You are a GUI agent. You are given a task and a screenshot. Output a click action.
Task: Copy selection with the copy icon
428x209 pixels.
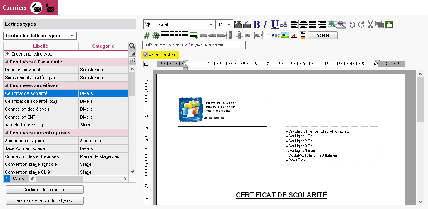click(380, 24)
